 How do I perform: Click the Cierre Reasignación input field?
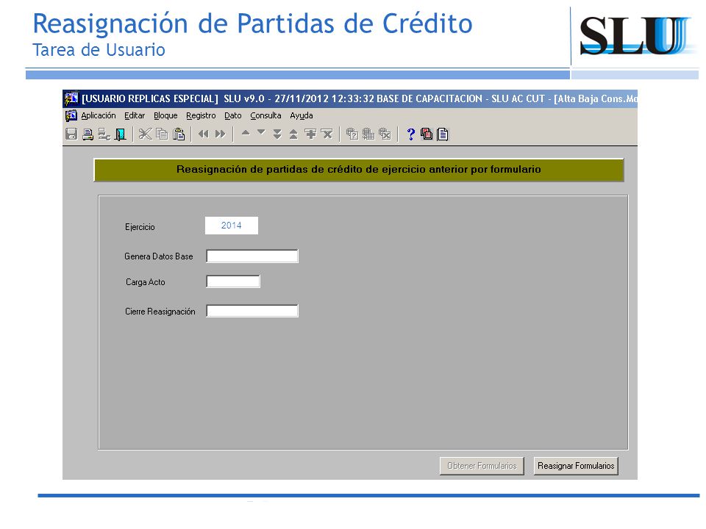[252, 311]
